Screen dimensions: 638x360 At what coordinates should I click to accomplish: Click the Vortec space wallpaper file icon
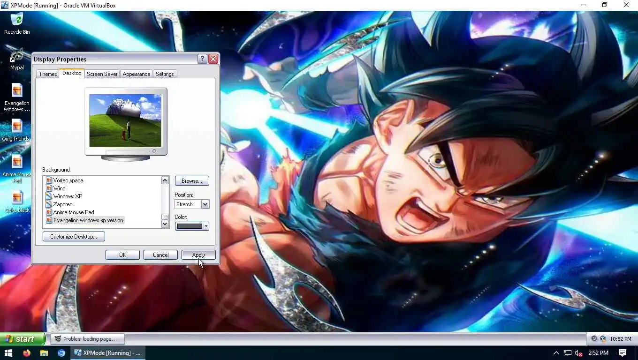click(49, 180)
